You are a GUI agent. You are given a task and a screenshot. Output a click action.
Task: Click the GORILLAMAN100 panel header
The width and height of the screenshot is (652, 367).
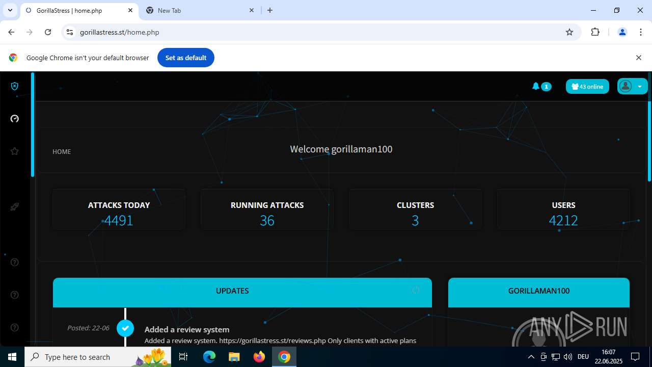click(x=539, y=292)
